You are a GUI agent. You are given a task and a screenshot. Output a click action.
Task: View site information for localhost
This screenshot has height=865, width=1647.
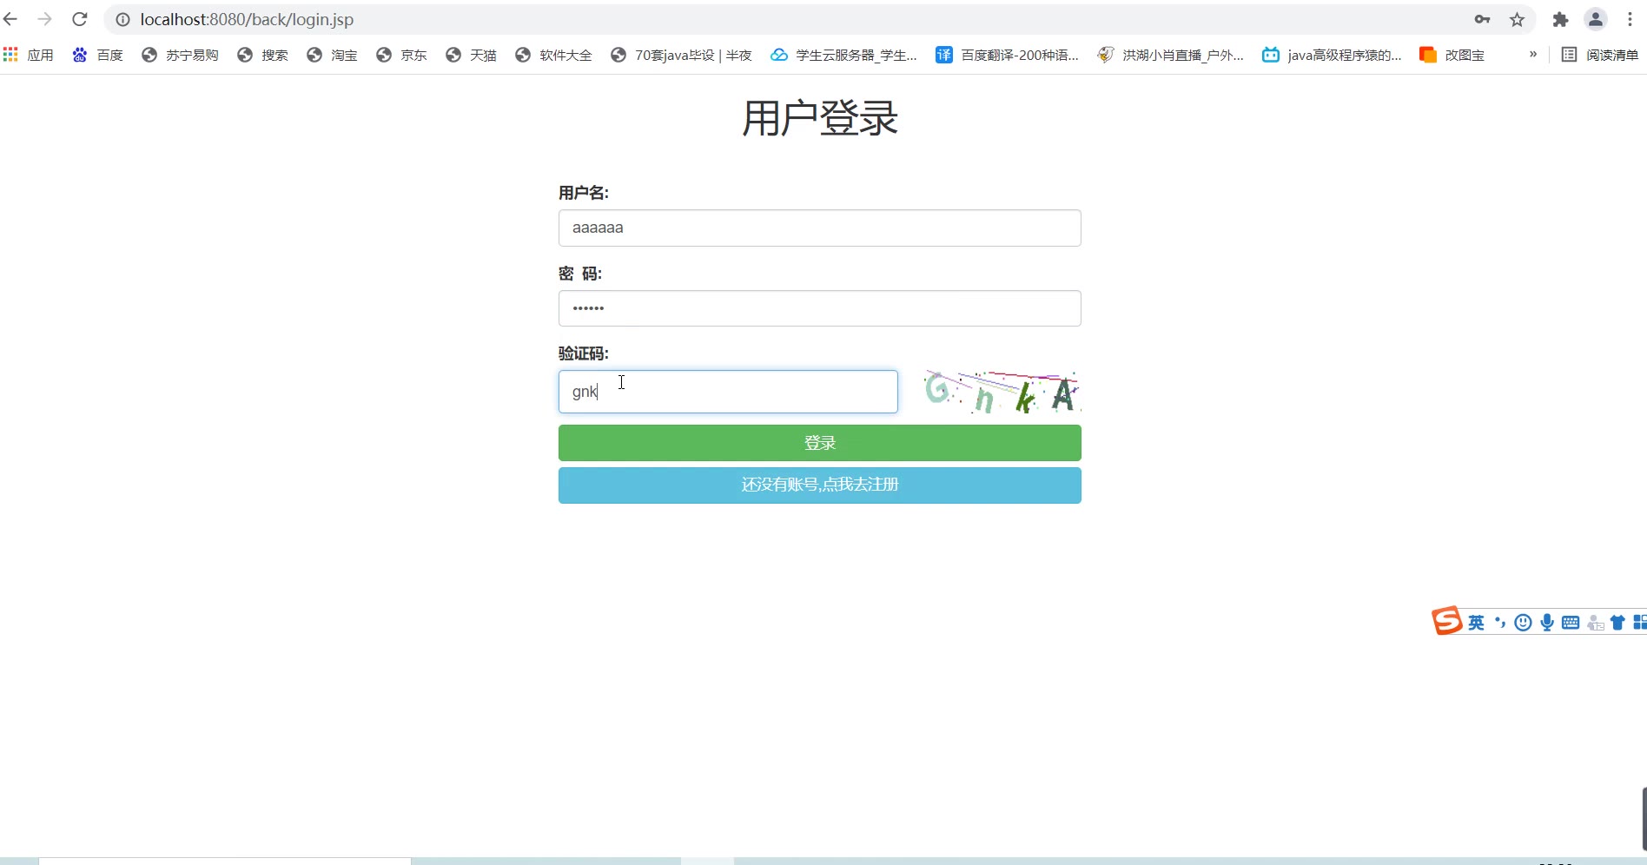click(x=122, y=19)
